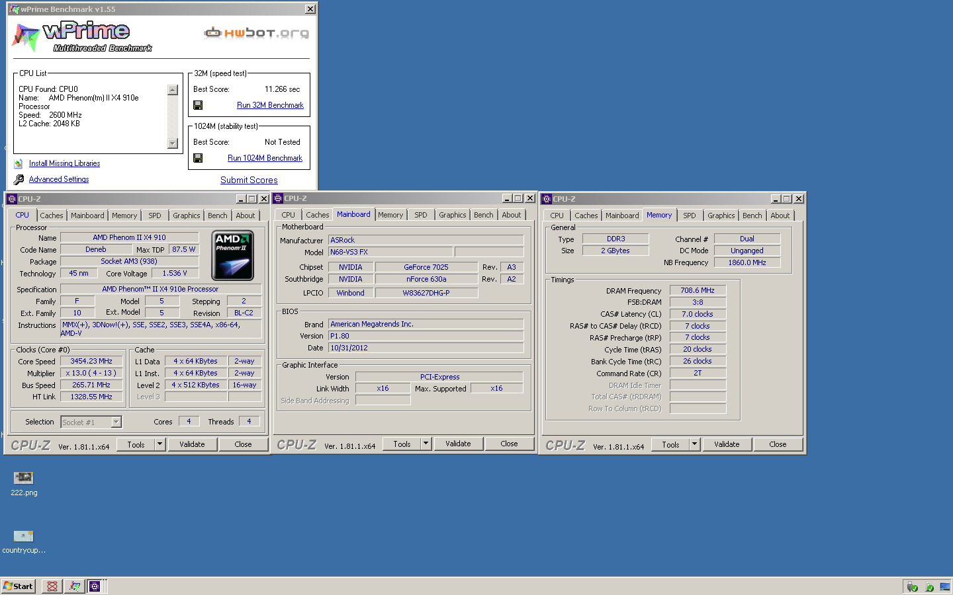Click Validate in Mainboard CPU-Z window
The width and height of the screenshot is (953, 595).
click(458, 444)
